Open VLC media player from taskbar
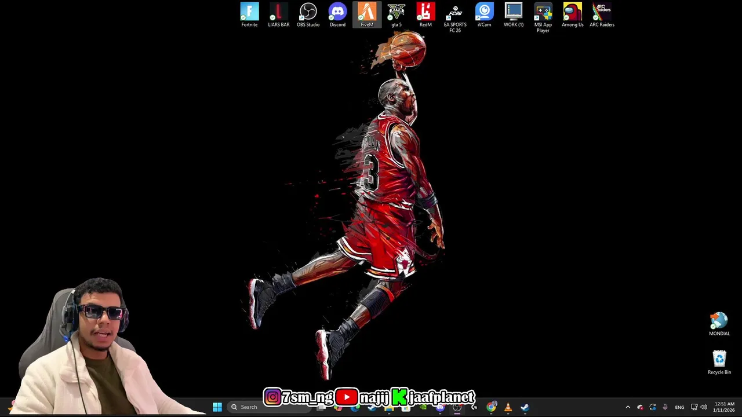 click(508, 407)
